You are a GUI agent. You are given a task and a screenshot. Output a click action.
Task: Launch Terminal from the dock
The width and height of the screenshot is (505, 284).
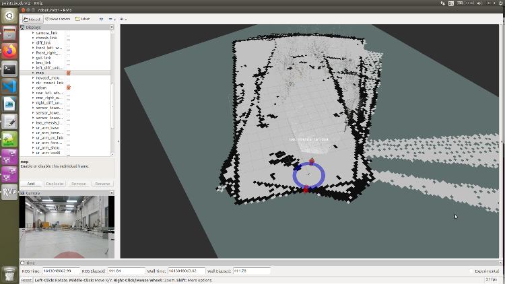[x=9, y=69]
